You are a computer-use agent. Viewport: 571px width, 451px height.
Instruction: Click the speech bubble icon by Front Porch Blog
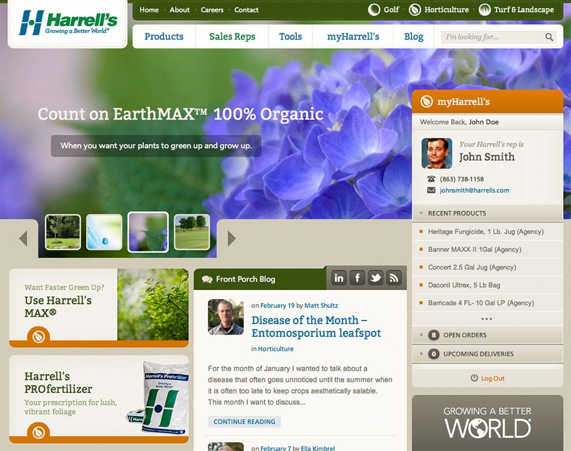(207, 279)
